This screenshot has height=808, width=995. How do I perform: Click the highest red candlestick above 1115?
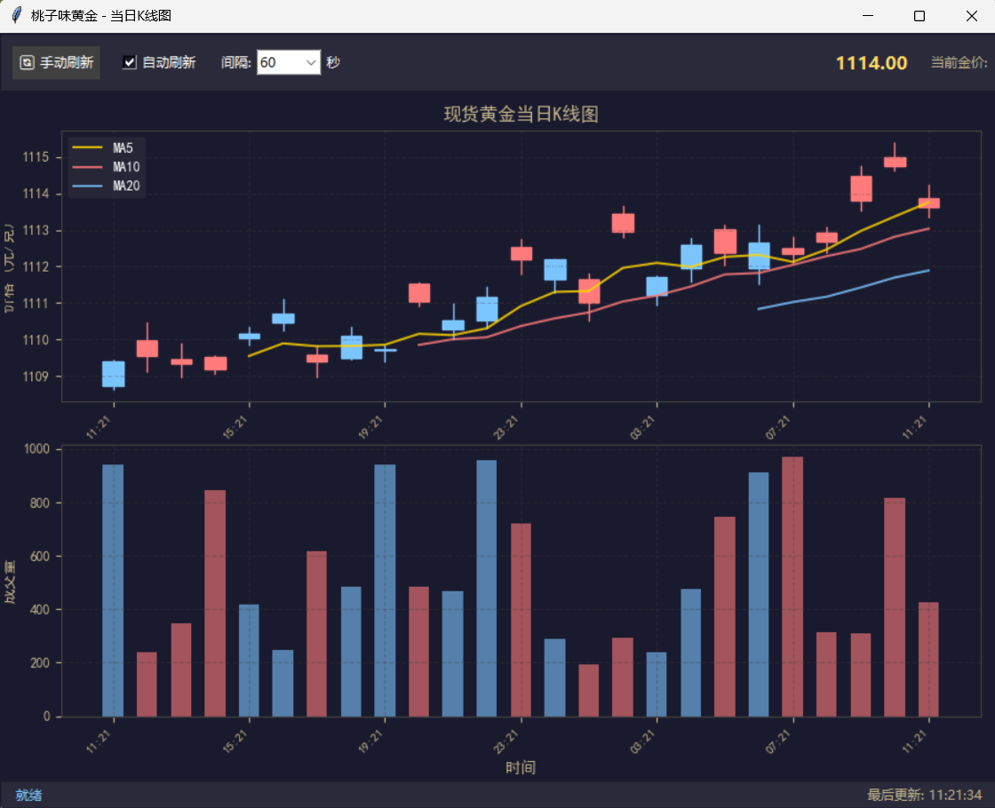pyautogui.click(x=895, y=162)
